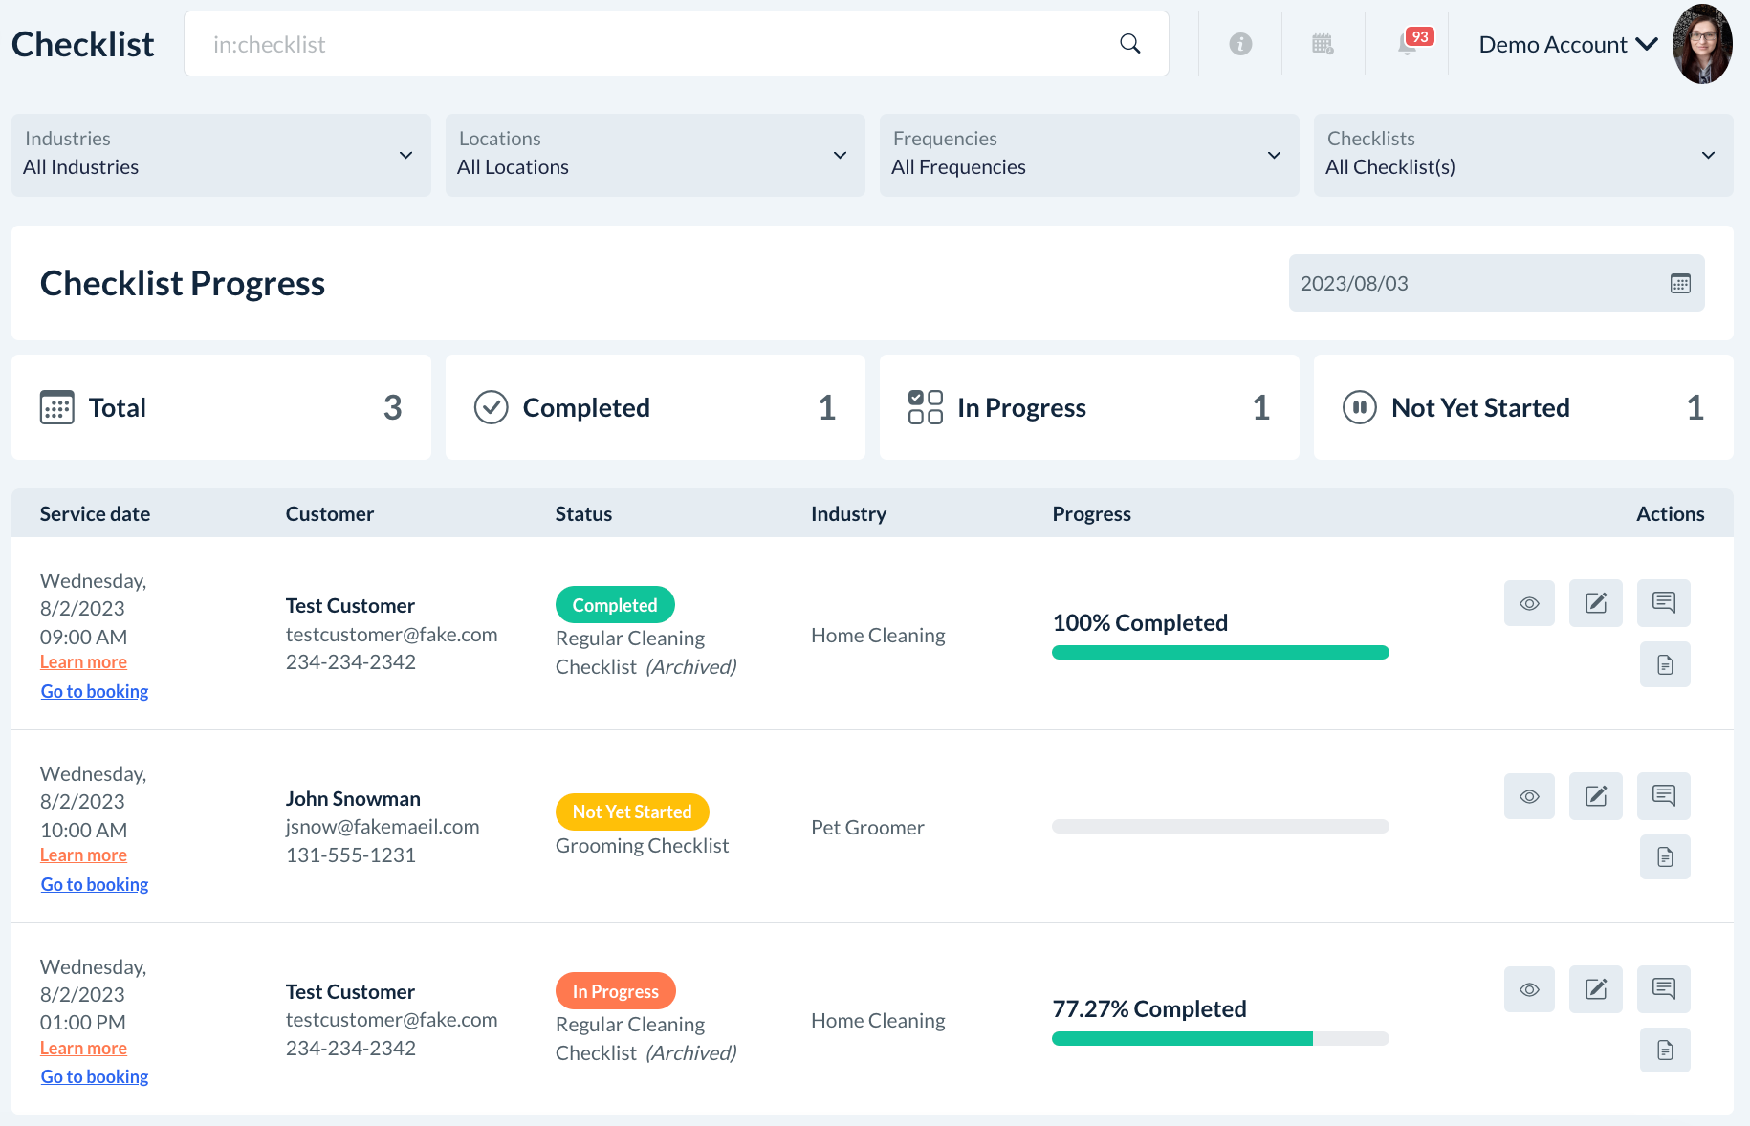
Task: Edit the John Snowman grooming checklist
Action: [x=1595, y=796]
